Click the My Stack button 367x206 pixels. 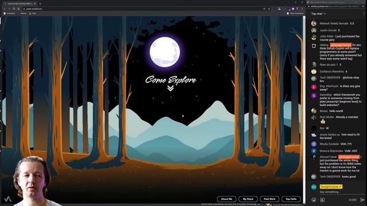pos(248,199)
